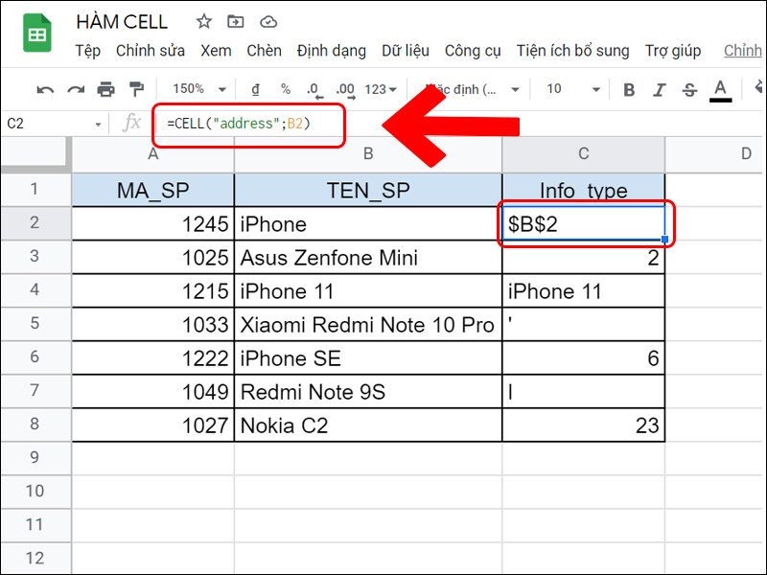
Task: Open the Định dạng menu
Action: point(332,51)
